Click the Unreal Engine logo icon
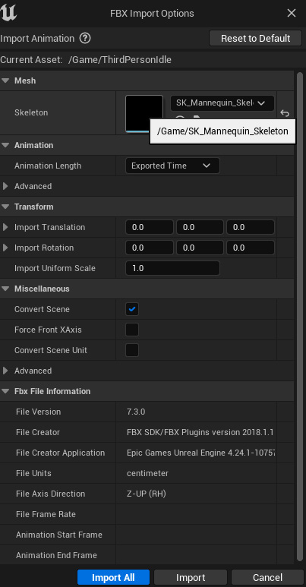 tap(8, 13)
